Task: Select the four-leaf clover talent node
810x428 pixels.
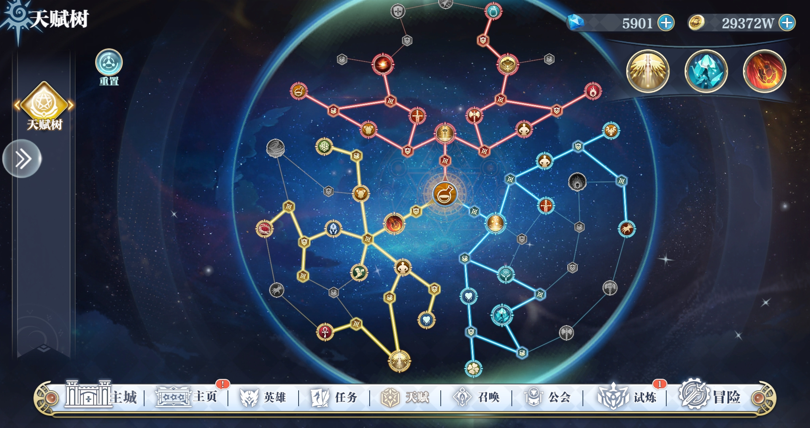Action: tap(473, 369)
